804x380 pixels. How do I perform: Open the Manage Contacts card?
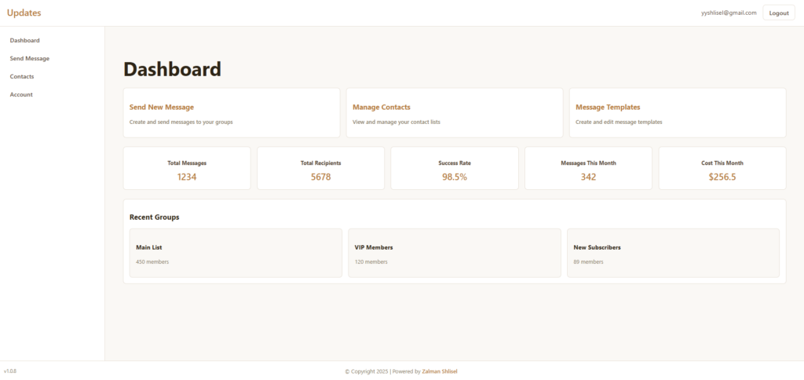[454, 113]
